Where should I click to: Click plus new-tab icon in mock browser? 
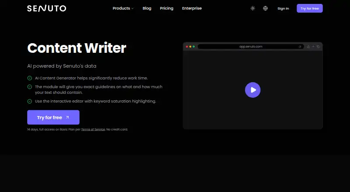click(313, 46)
